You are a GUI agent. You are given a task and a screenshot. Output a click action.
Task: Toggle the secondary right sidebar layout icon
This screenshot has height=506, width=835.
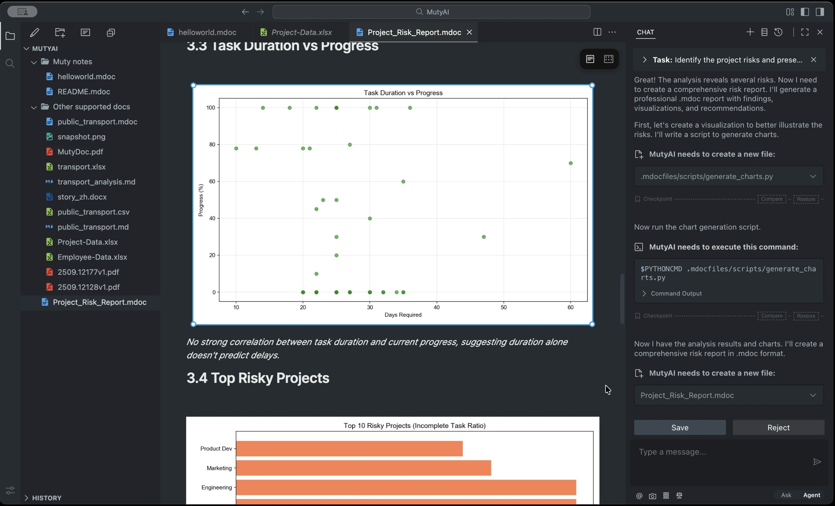[x=820, y=12]
